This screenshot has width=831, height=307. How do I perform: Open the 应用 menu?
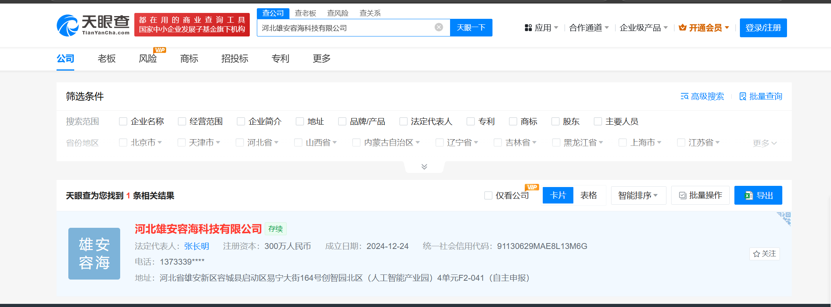542,28
